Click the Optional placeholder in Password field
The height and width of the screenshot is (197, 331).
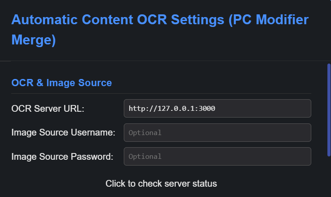click(x=145, y=157)
